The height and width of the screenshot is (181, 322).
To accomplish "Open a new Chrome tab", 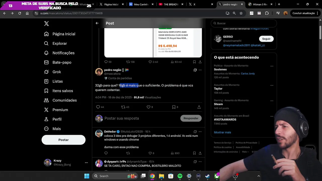I will tap(279, 4).
